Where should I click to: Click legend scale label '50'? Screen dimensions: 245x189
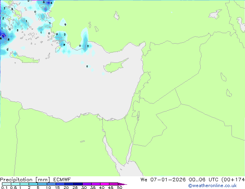tap(119, 187)
